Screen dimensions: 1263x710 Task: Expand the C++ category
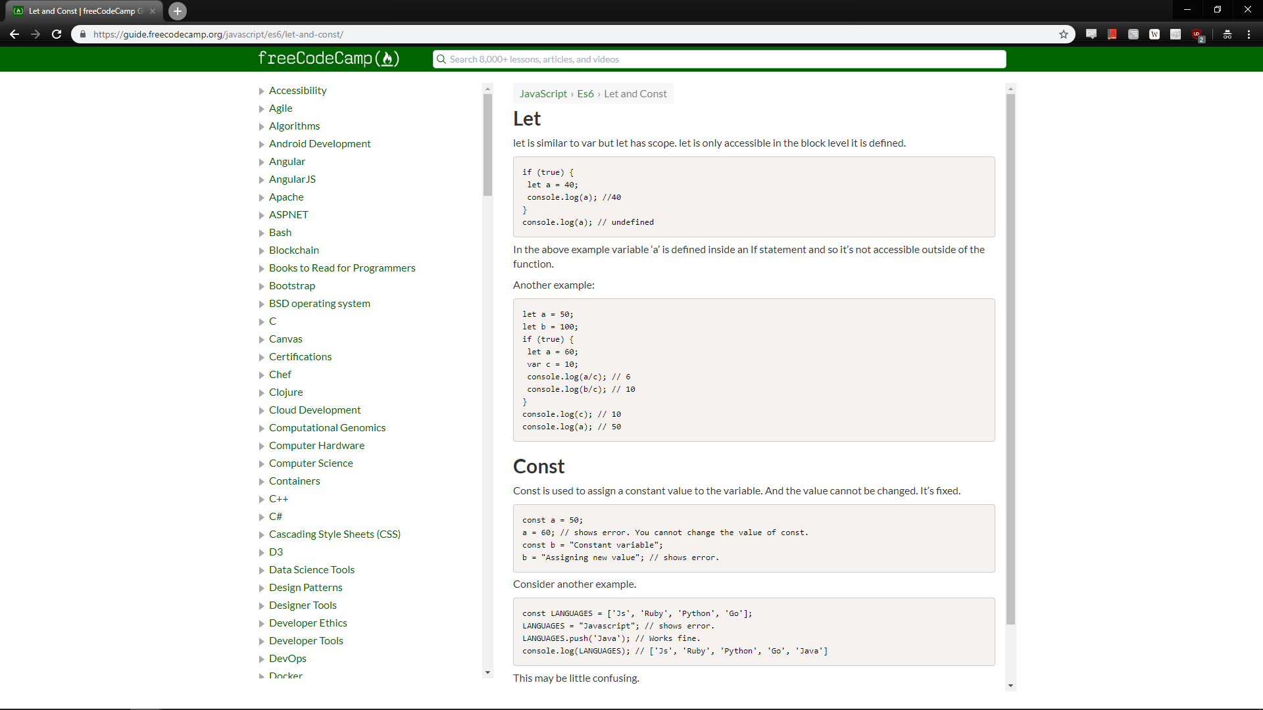tap(278, 498)
